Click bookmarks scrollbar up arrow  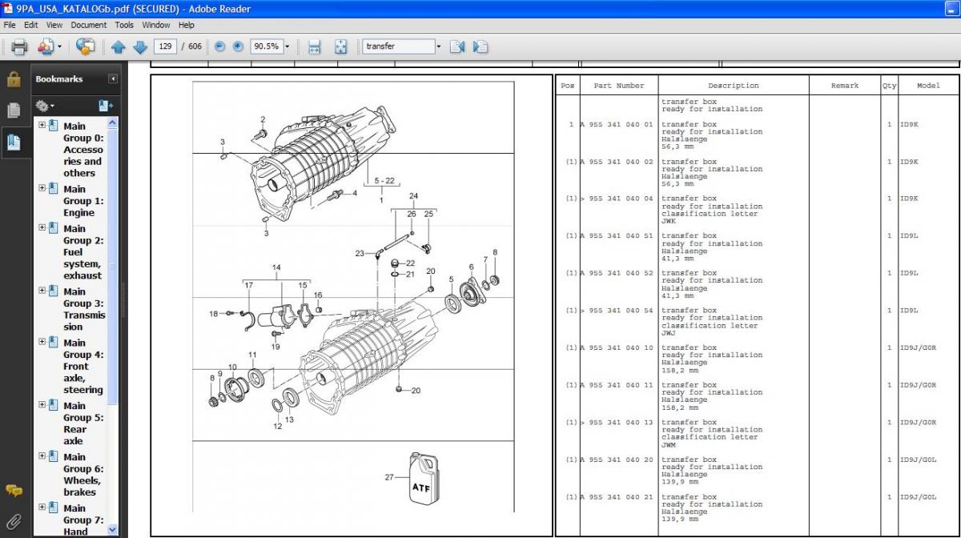(x=112, y=123)
